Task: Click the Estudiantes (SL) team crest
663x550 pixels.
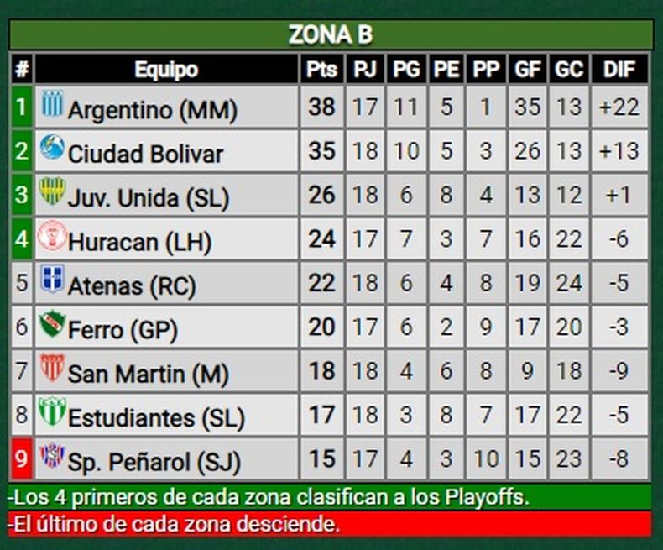Action: [52, 411]
